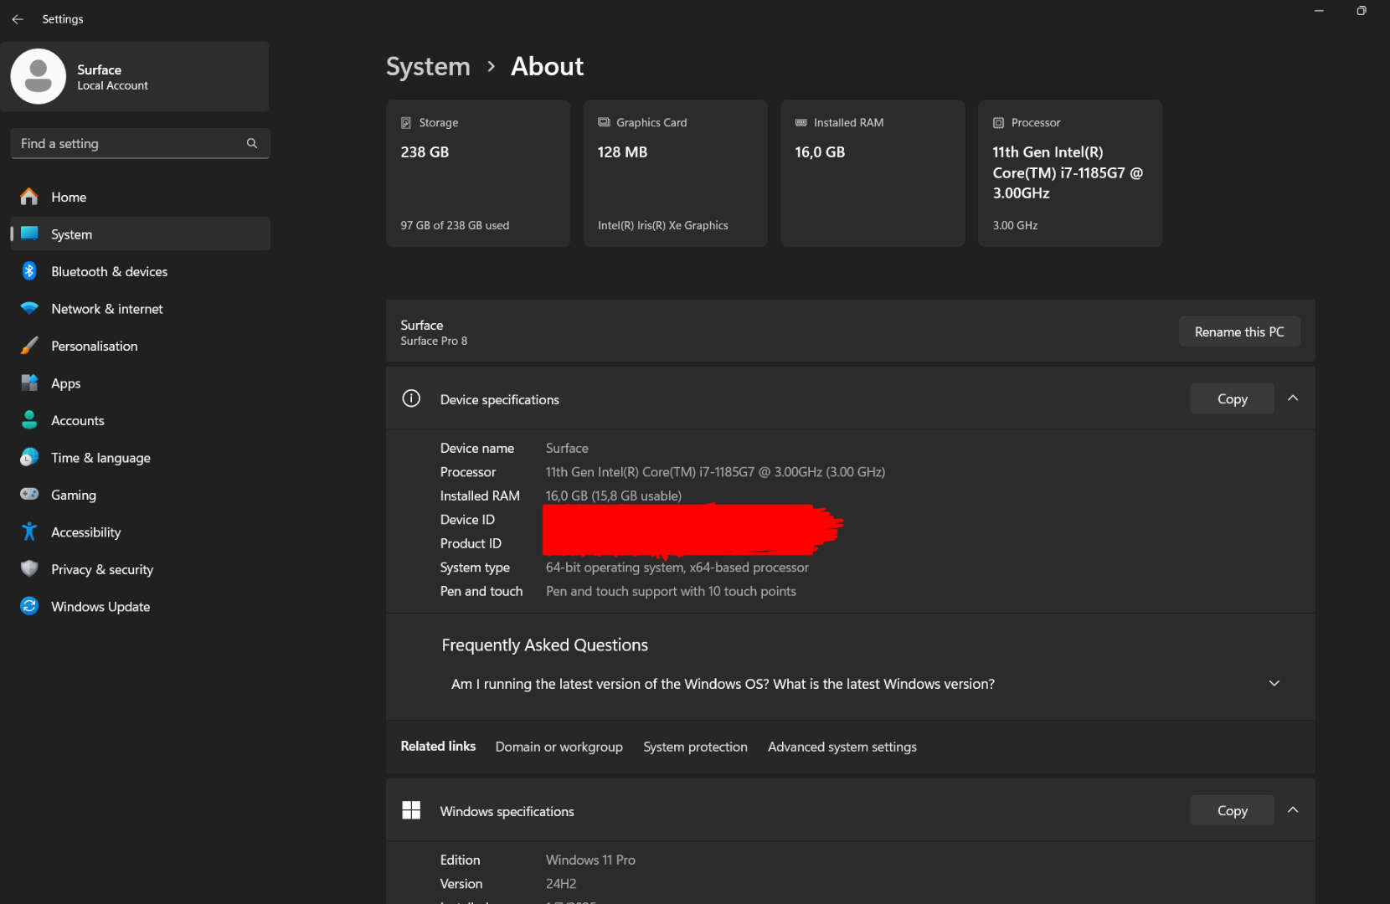This screenshot has height=904, width=1390.
Task: Click the Accounts person icon
Action: 29,420
